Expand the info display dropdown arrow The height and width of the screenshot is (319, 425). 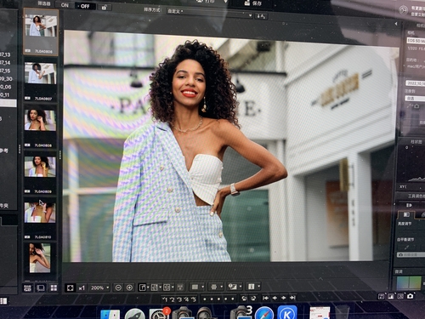point(259,287)
